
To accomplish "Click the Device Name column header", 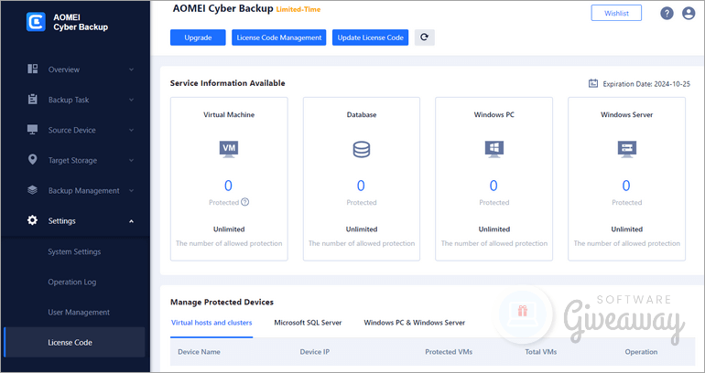I will 200,352.
